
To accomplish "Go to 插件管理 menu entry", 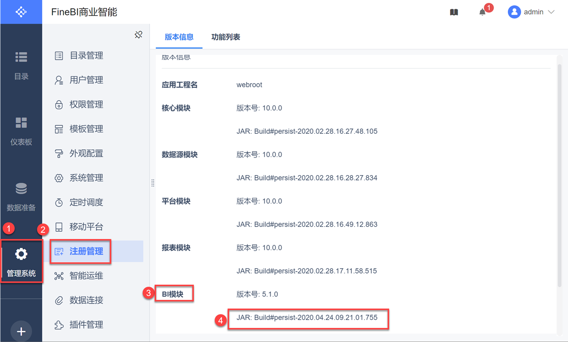I will pos(86,325).
